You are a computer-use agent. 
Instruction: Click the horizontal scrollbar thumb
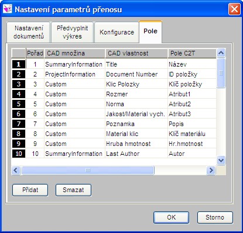coord(88,171)
